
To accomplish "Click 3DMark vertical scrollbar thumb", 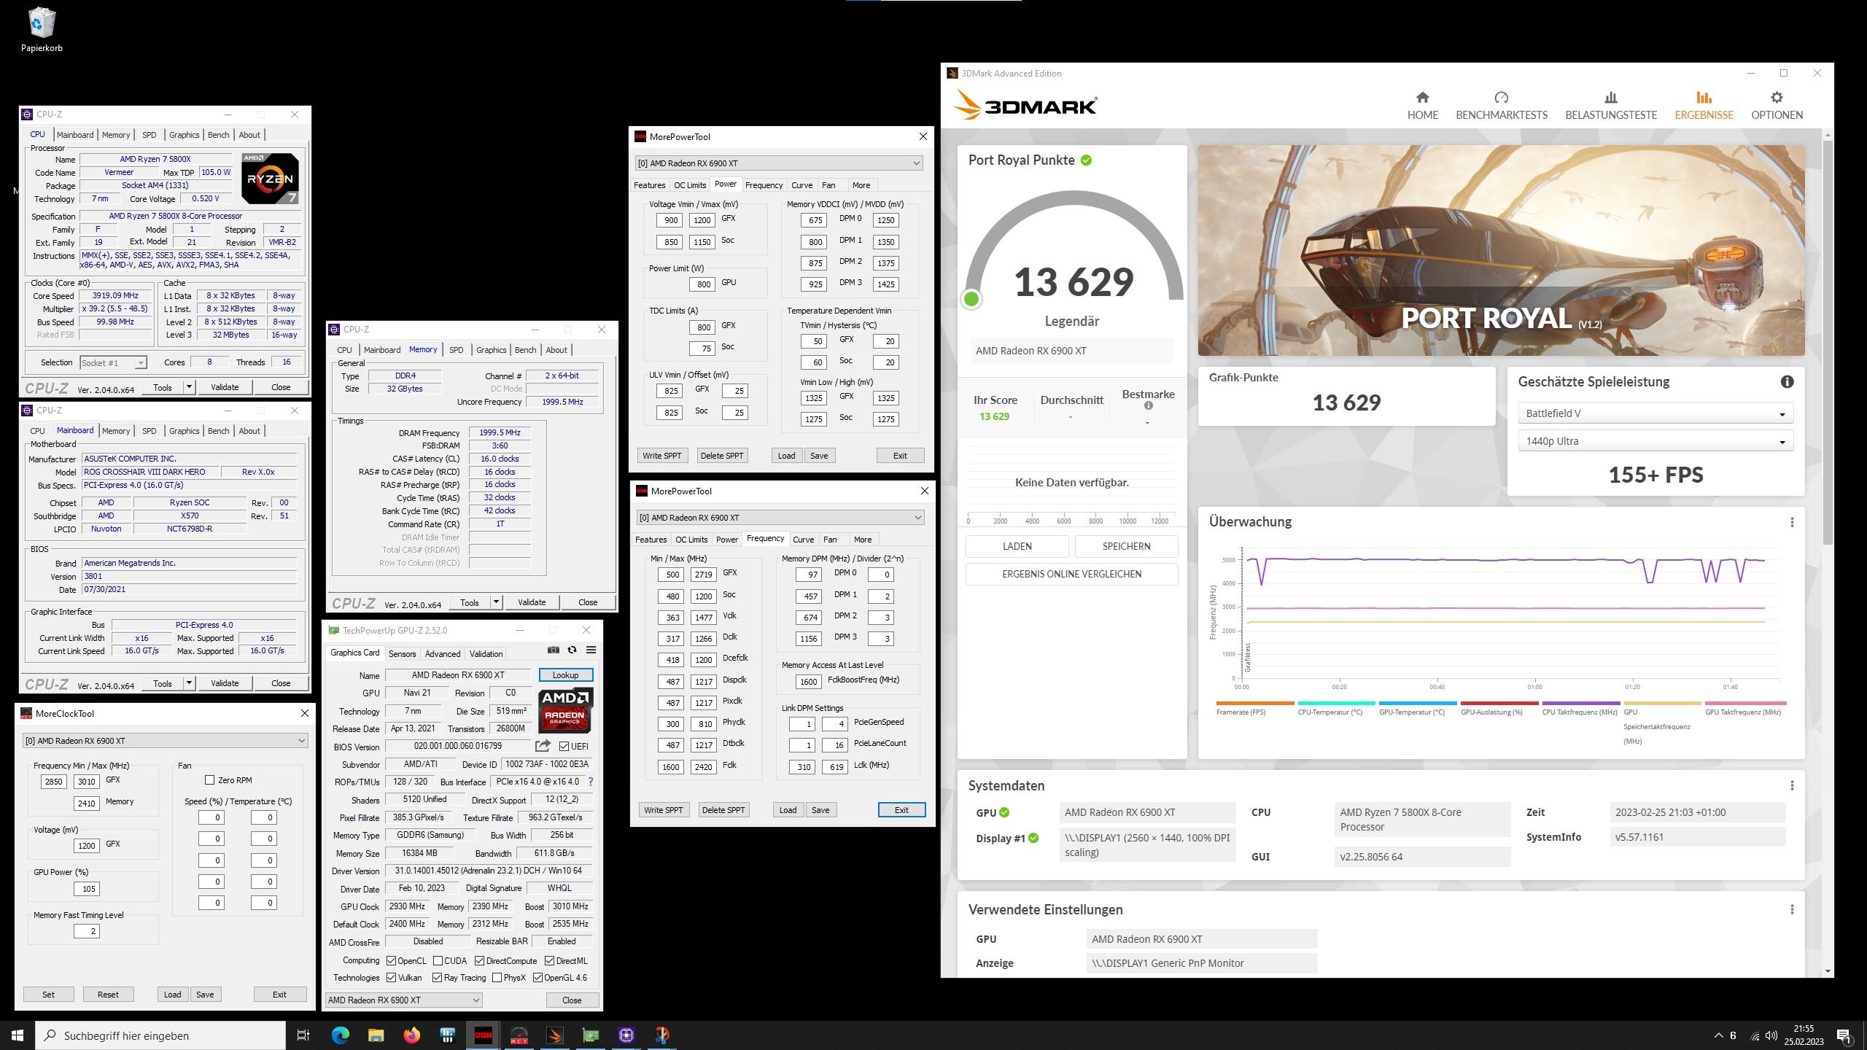I will (1827, 343).
